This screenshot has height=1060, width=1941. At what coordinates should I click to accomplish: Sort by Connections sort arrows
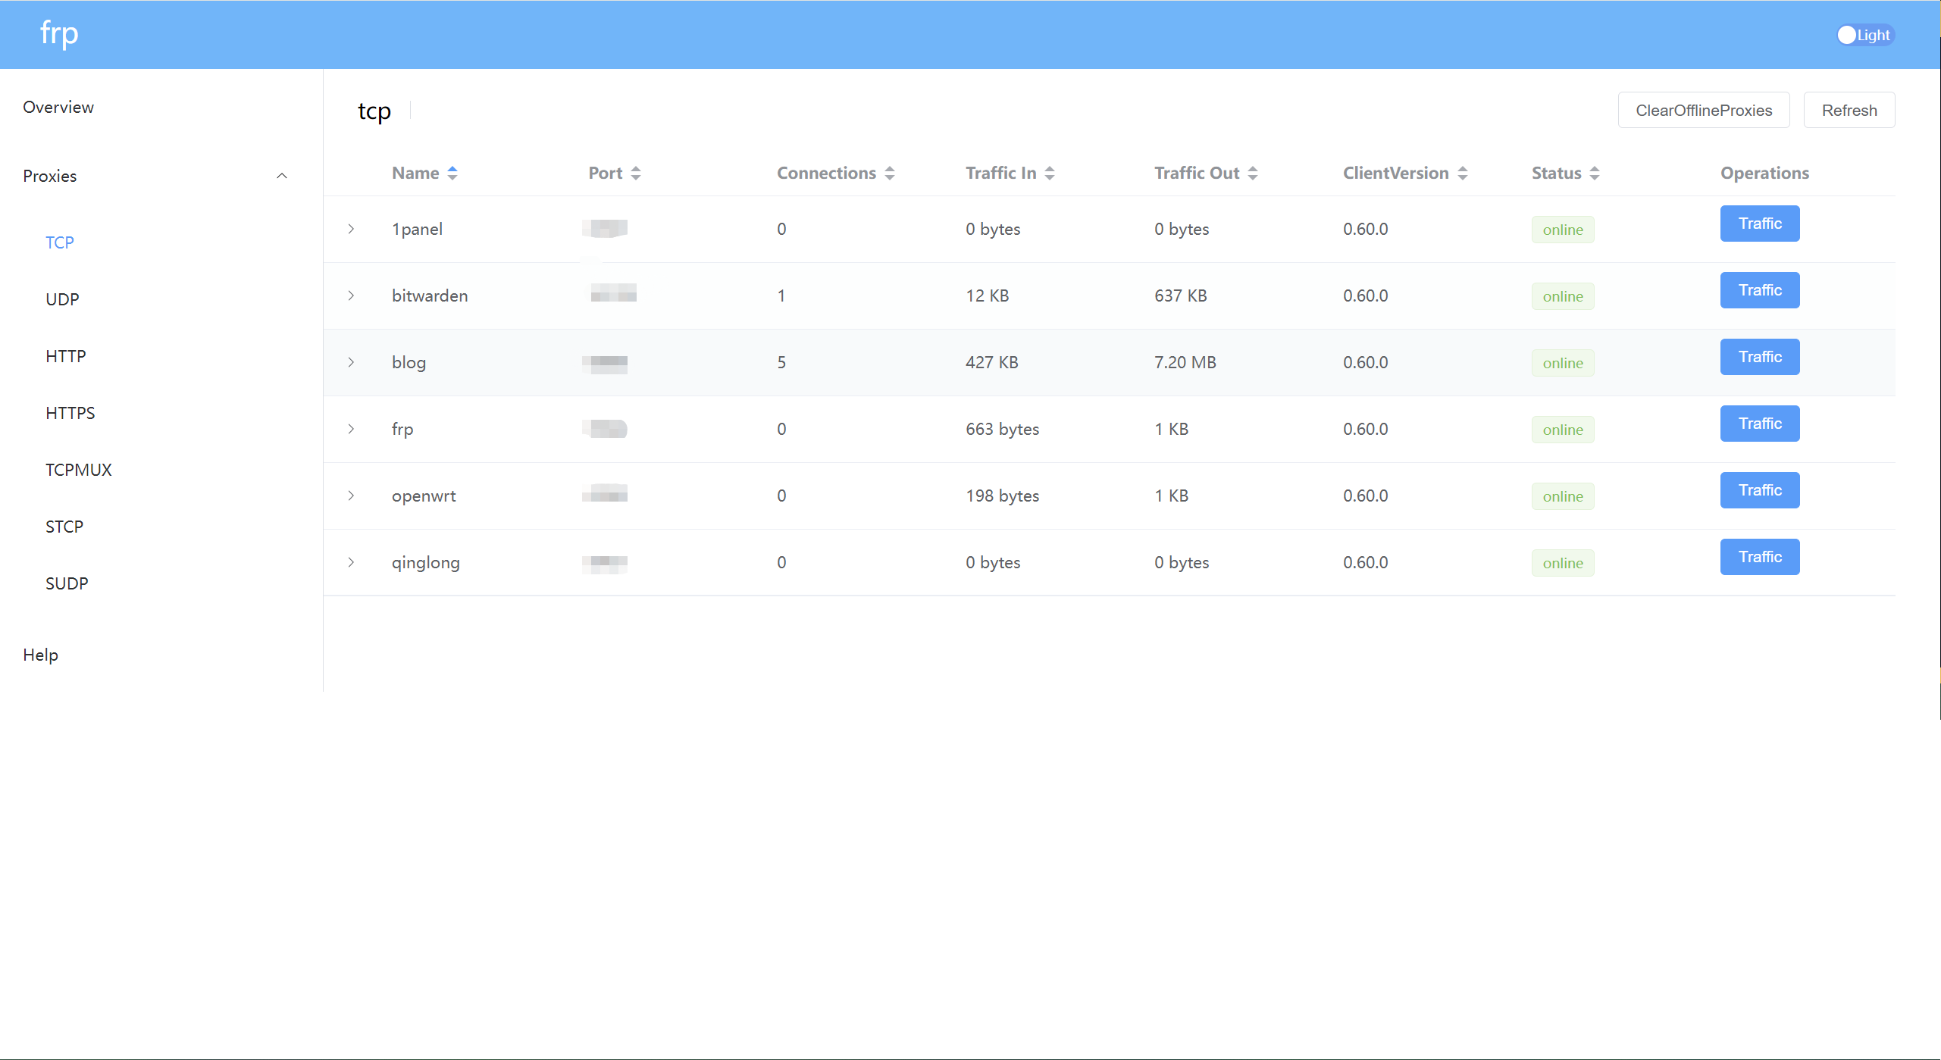click(890, 174)
